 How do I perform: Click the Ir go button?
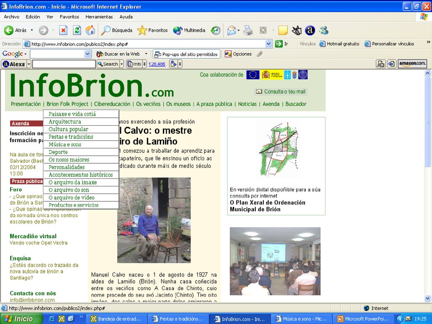pos(282,44)
